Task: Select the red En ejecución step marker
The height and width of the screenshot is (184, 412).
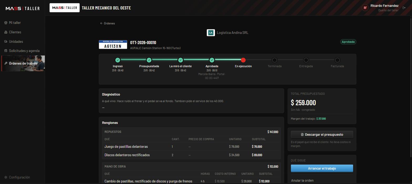Action: [243, 60]
